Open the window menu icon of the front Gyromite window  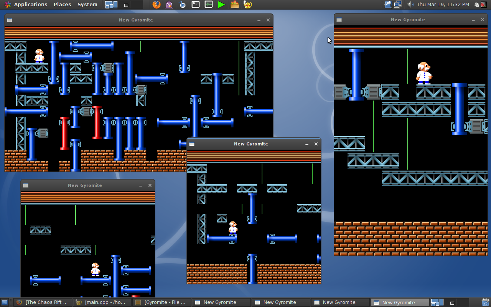coord(192,144)
